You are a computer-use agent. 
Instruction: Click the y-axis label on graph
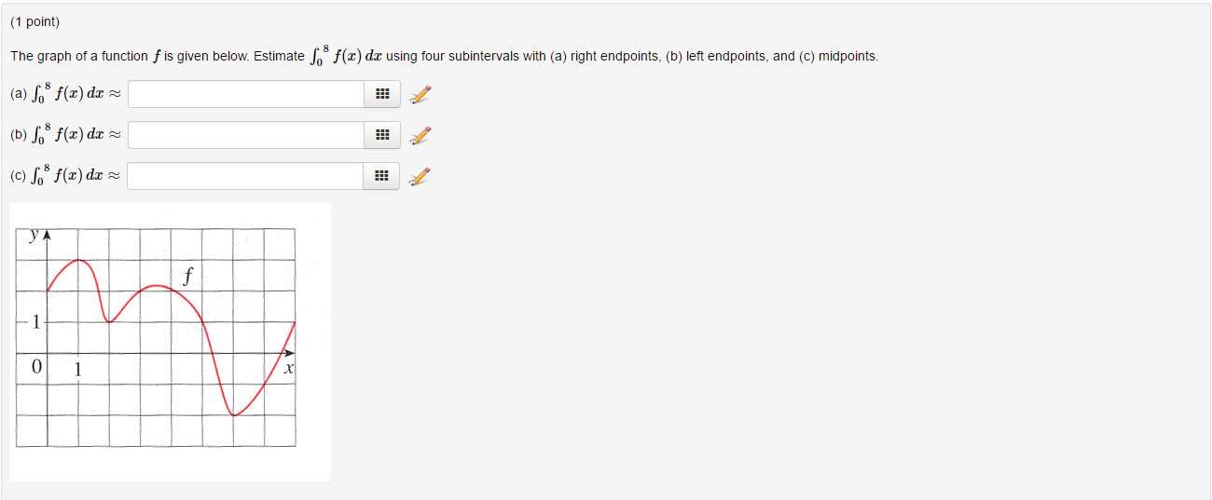[x=34, y=236]
